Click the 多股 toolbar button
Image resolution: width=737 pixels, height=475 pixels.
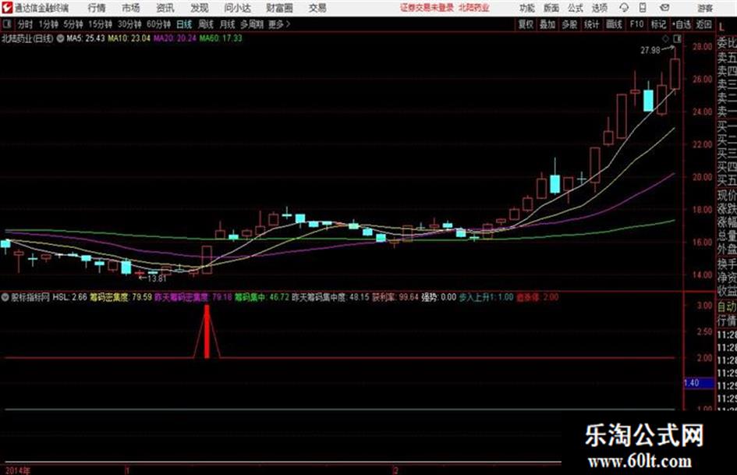569,24
